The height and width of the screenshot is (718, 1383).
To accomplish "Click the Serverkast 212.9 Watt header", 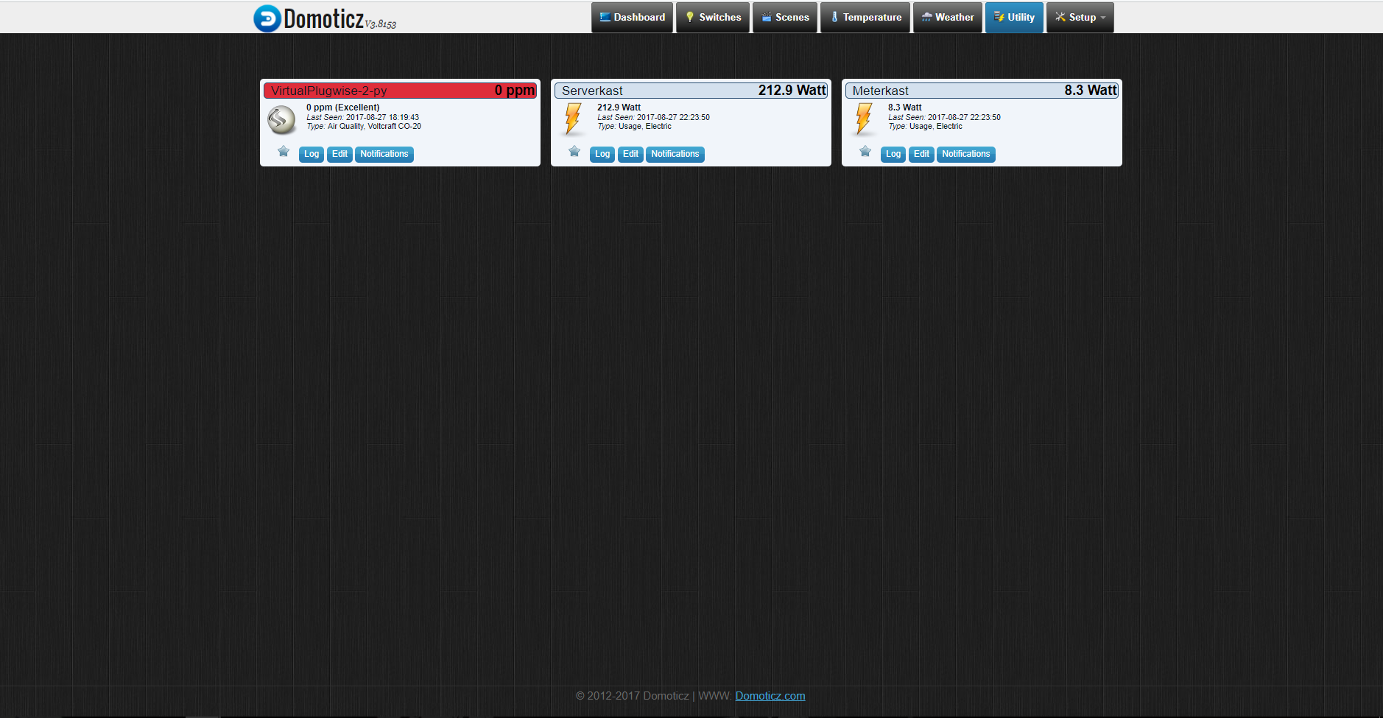I will coord(691,91).
